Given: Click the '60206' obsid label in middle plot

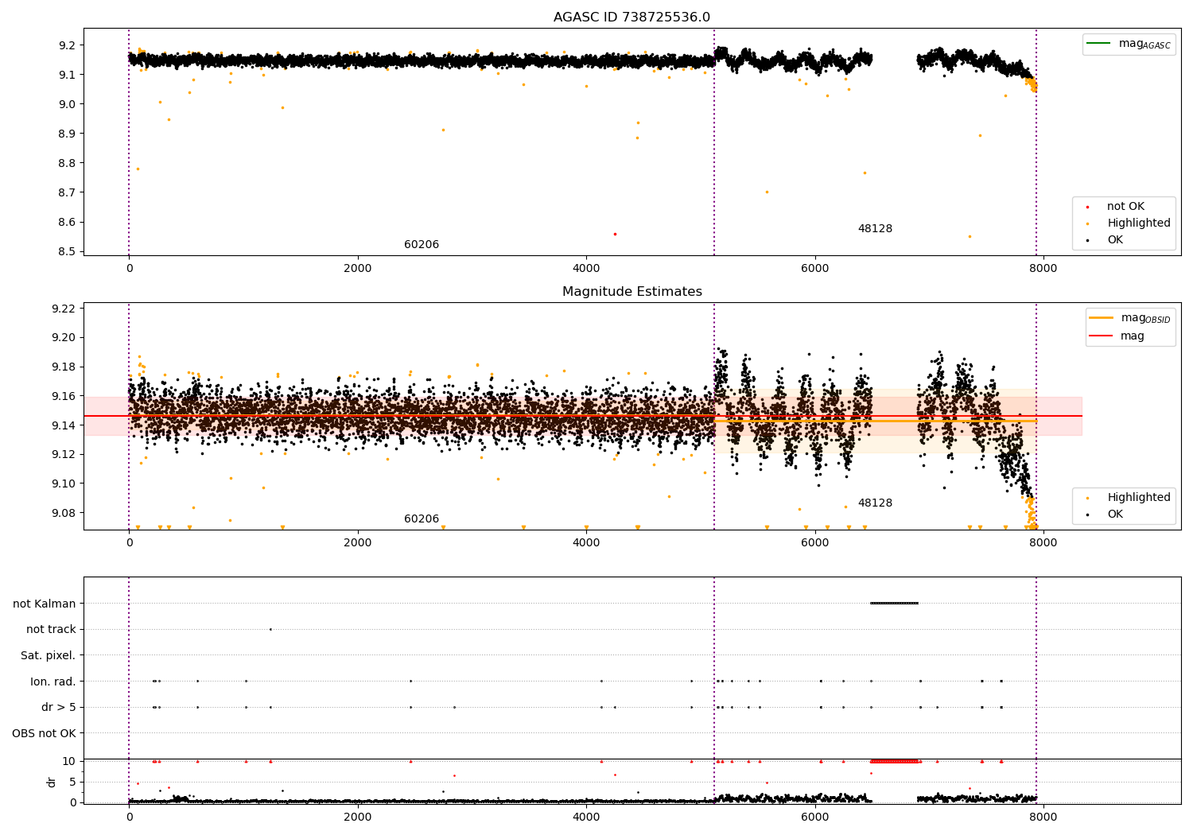Looking at the screenshot, I should (422, 519).
